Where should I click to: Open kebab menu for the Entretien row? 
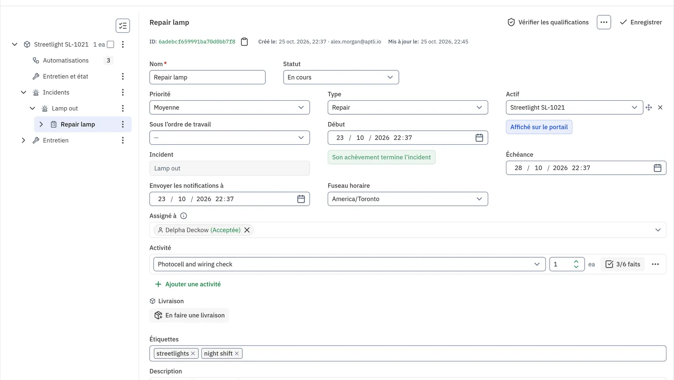click(123, 140)
